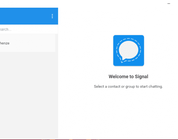Click blank space right of henze name

tap(32, 43)
